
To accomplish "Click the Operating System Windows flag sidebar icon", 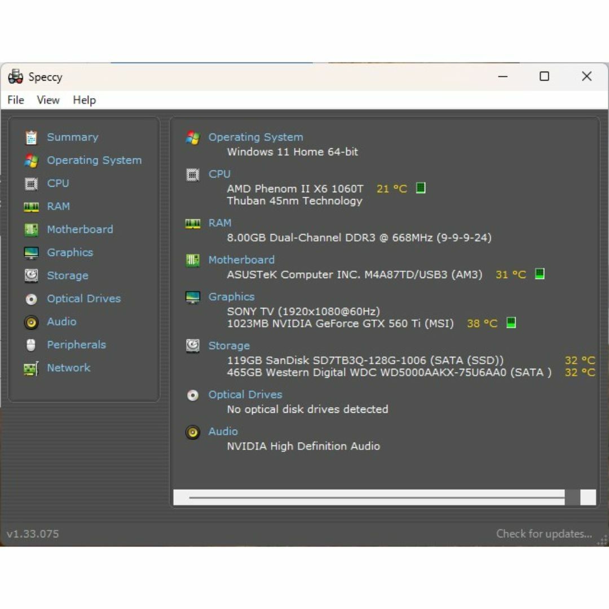I will (x=31, y=160).
